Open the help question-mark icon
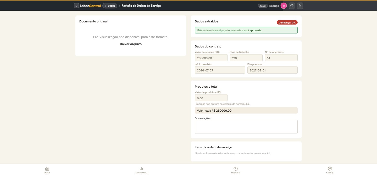Image resolution: width=377 pixels, height=176 pixels. (292, 6)
